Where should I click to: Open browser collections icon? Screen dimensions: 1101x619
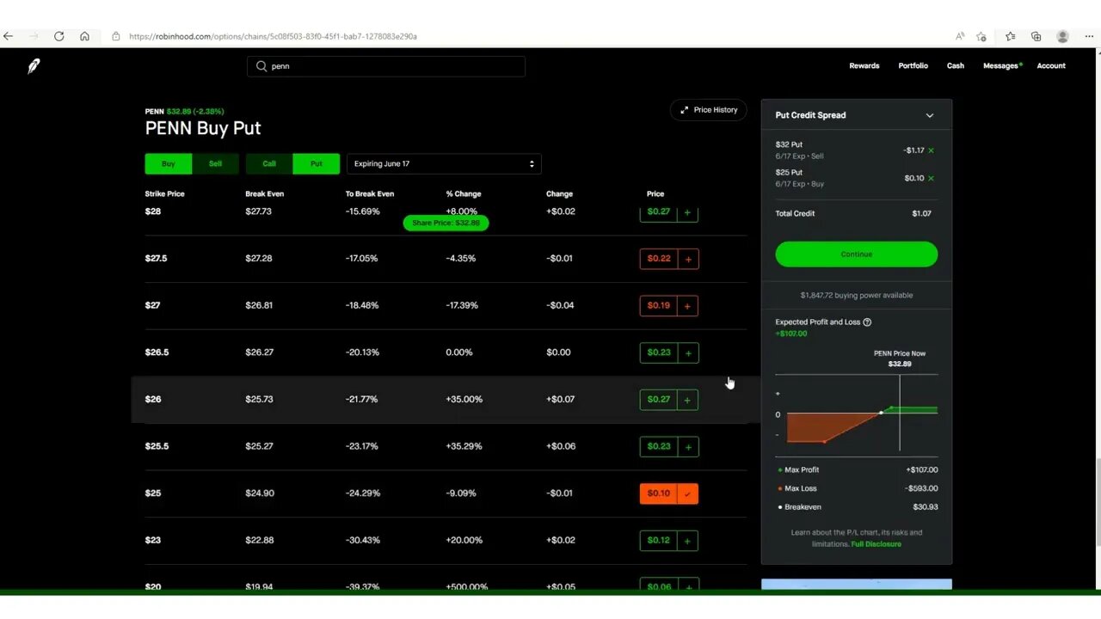click(1036, 36)
